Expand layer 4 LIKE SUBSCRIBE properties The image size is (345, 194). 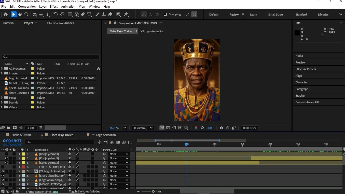pyautogui.click(x=19, y=167)
